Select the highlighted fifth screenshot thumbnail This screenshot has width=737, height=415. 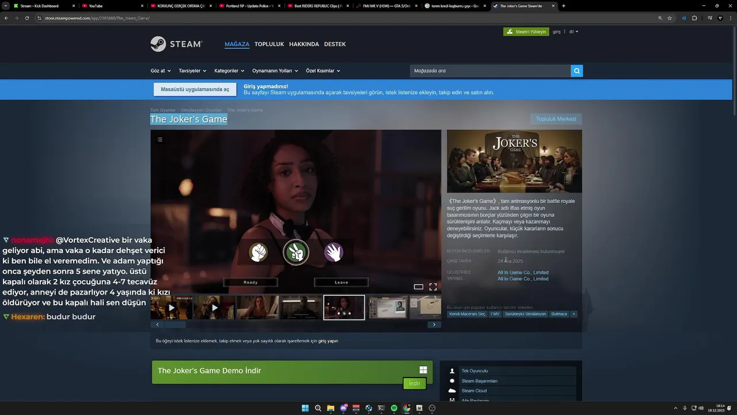(x=344, y=307)
